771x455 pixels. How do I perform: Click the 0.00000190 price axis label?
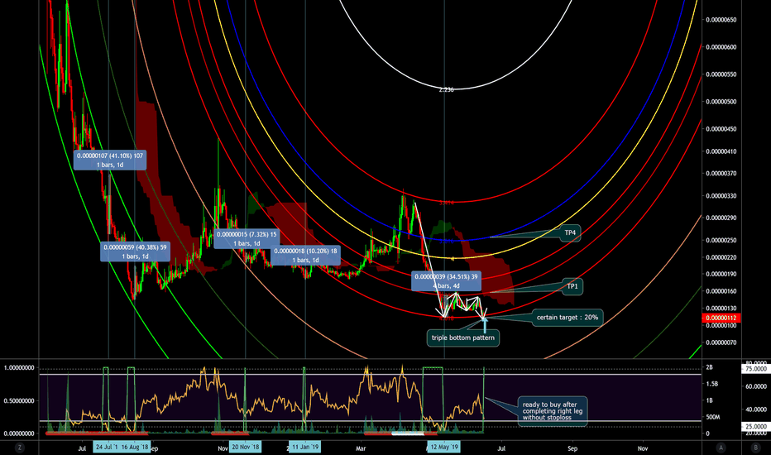click(721, 274)
